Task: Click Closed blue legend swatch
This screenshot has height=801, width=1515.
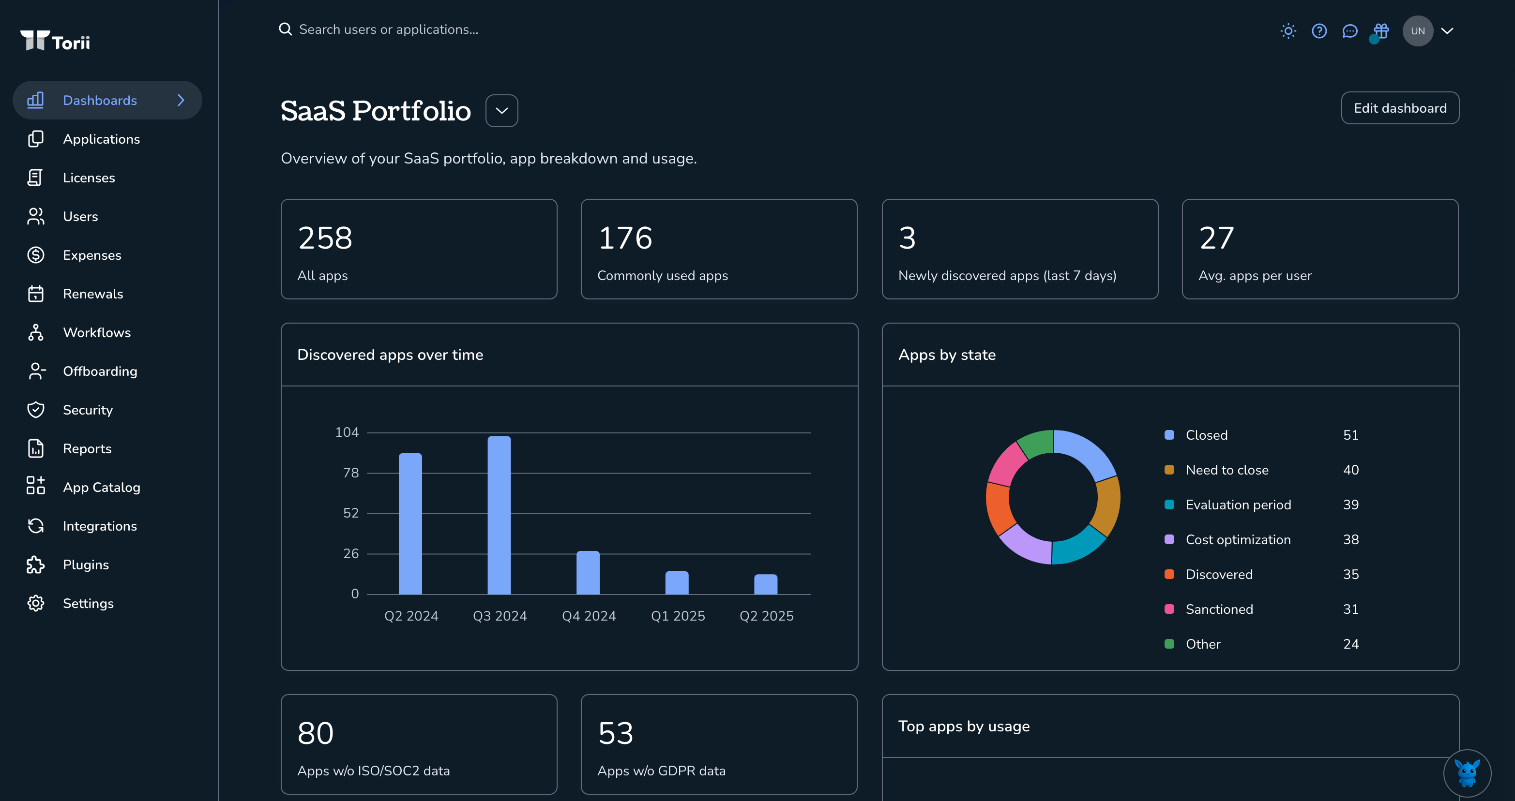Action: click(x=1169, y=435)
